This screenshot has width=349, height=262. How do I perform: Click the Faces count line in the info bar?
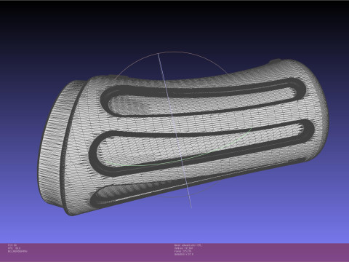point(183,251)
